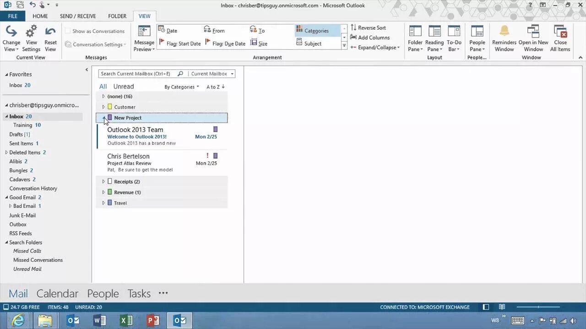Expand the Travel category group
586x329 pixels.
tap(103, 203)
